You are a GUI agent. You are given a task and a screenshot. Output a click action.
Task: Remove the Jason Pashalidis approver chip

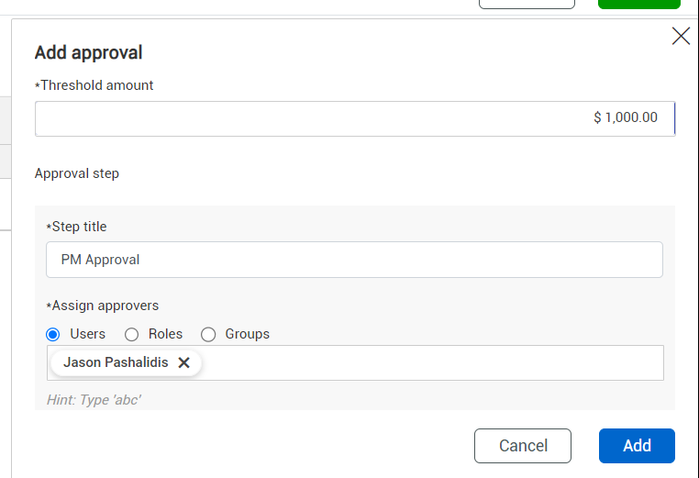pos(183,362)
